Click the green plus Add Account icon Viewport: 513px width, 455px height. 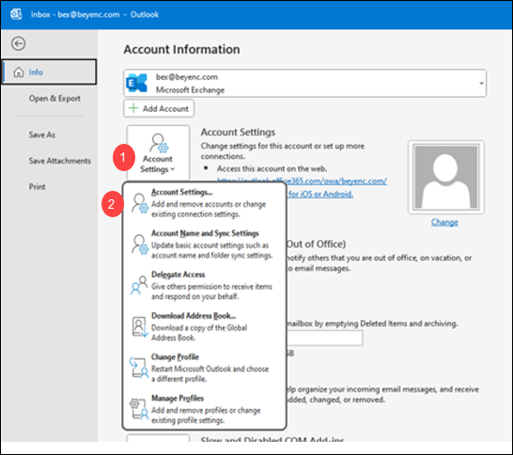(x=133, y=108)
